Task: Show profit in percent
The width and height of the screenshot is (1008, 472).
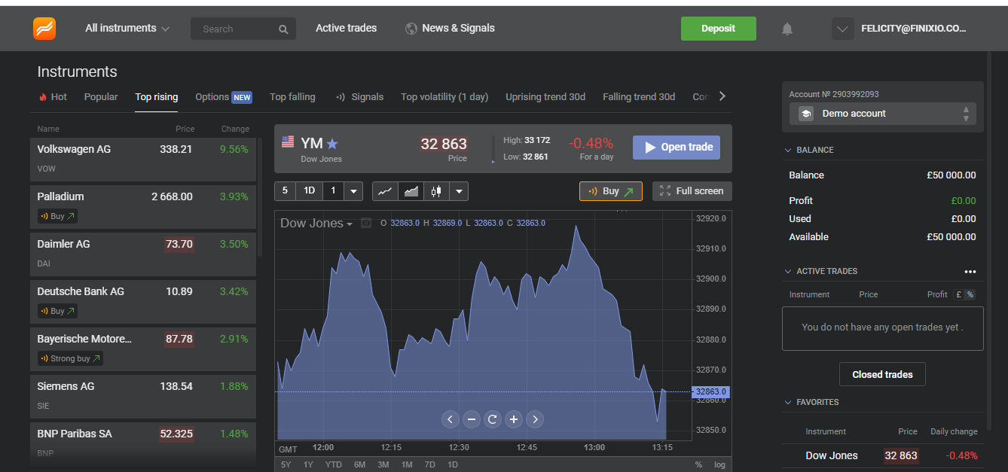Action: tap(970, 294)
